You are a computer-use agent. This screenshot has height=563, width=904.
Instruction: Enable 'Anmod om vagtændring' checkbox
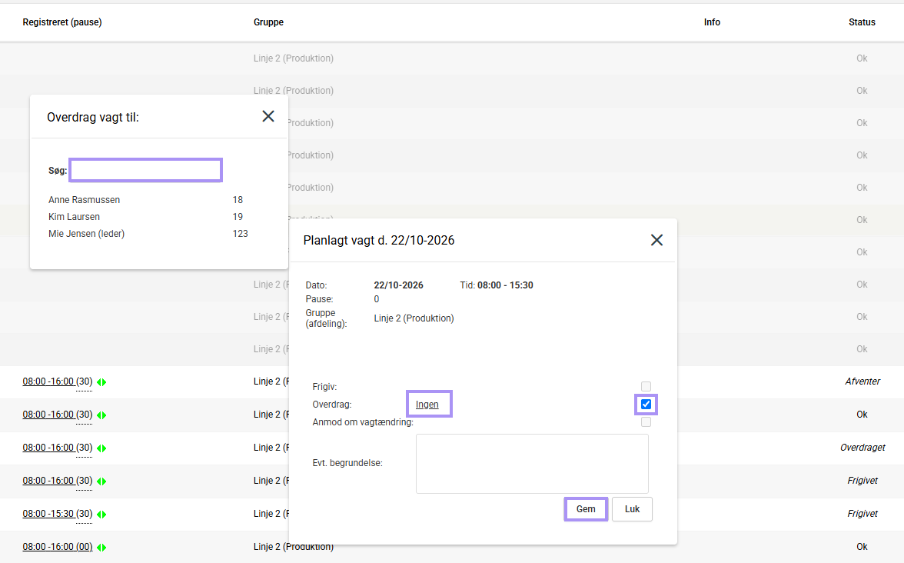point(646,422)
